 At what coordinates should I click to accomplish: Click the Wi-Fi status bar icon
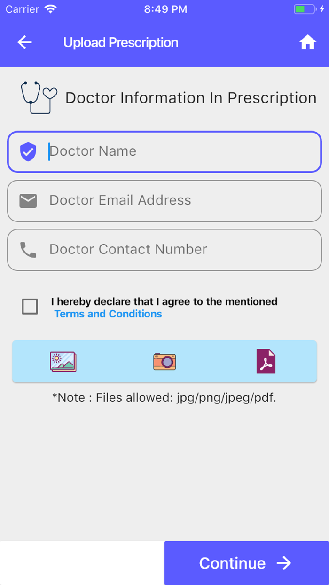tap(50, 9)
